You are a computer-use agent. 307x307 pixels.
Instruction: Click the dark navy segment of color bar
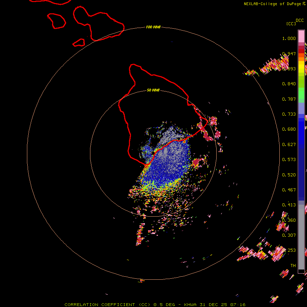pos(301,174)
